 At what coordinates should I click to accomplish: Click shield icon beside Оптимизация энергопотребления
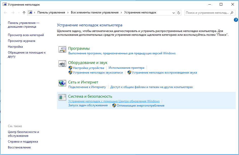click(x=114, y=106)
